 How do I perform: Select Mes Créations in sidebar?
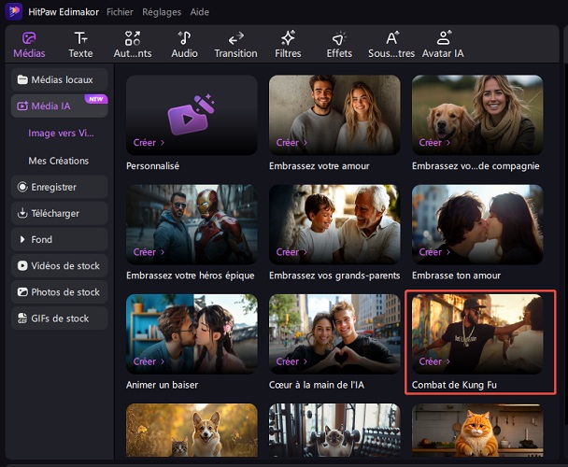click(x=59, y=161)
